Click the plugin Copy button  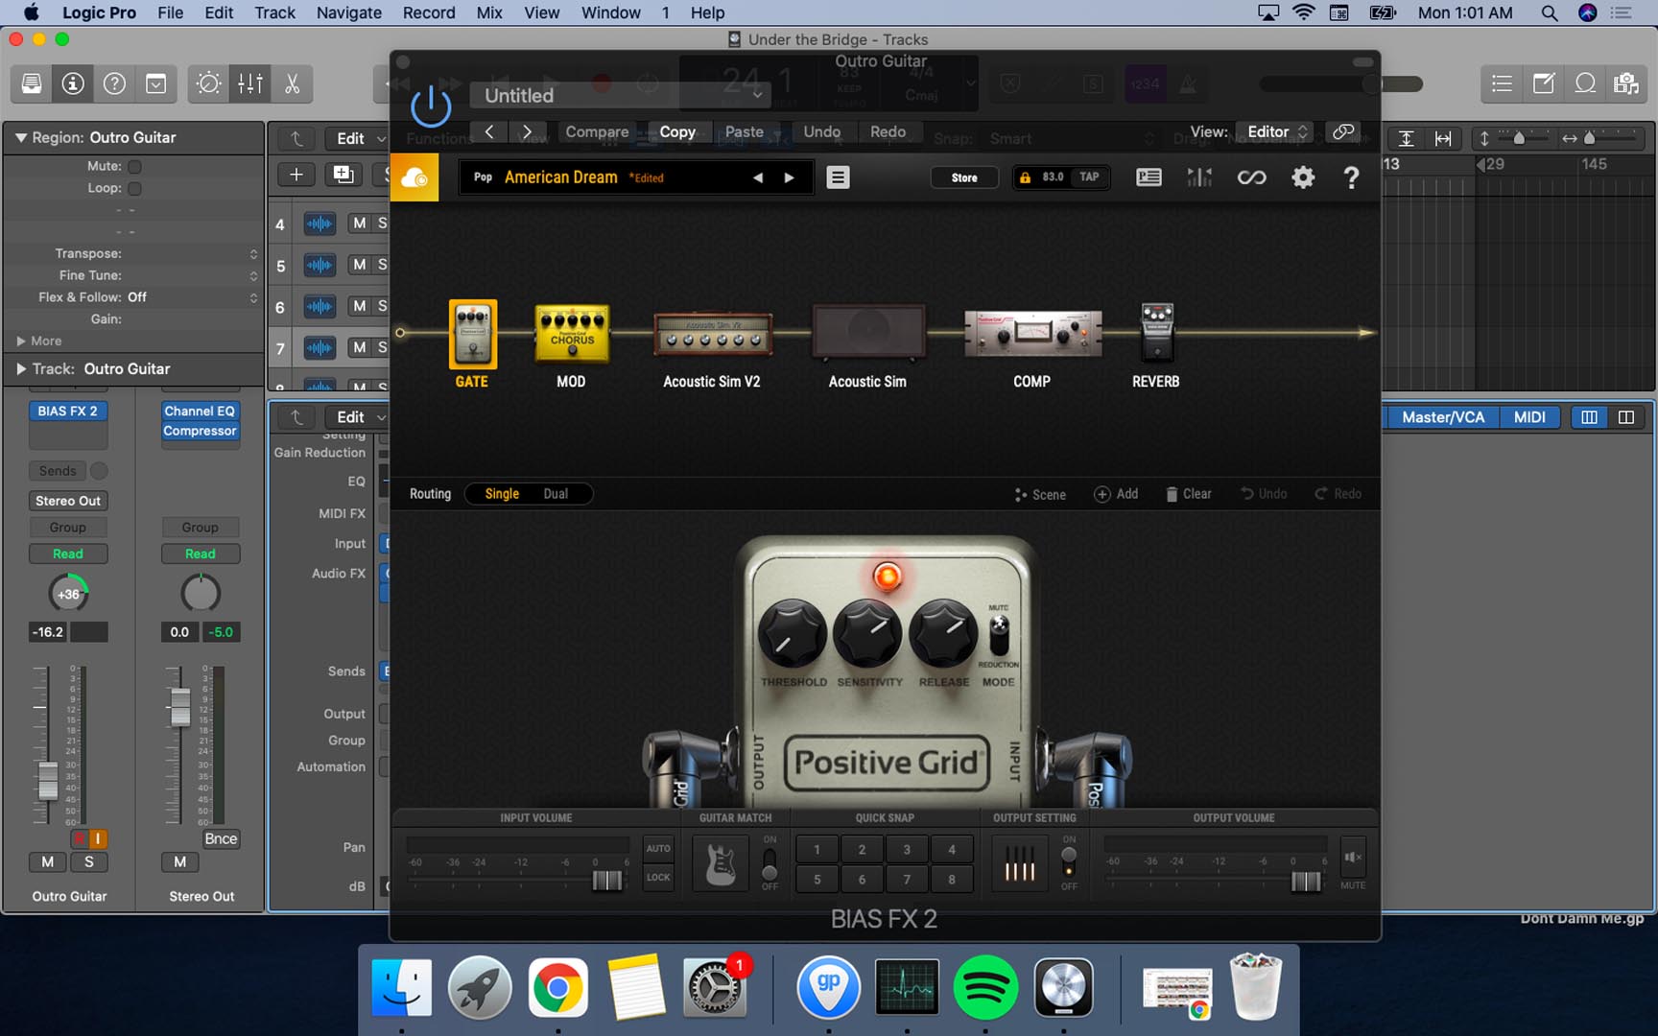click(677, 131)
